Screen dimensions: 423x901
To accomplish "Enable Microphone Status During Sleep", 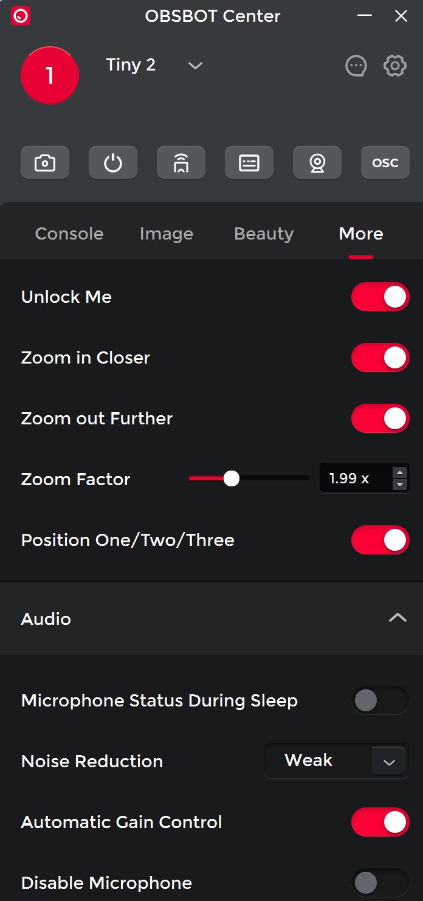I will tap(380, 700).
